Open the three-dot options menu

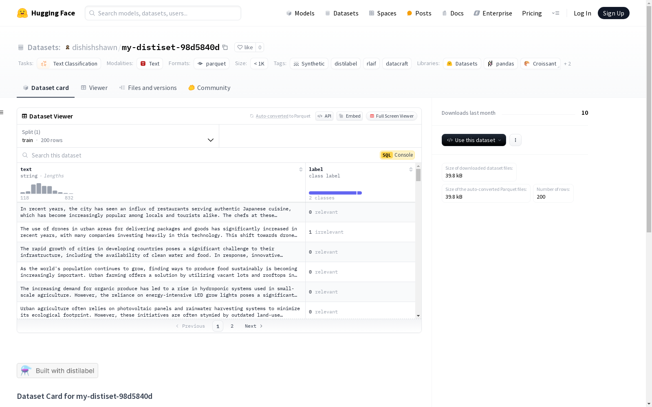(x=515, y=140)
